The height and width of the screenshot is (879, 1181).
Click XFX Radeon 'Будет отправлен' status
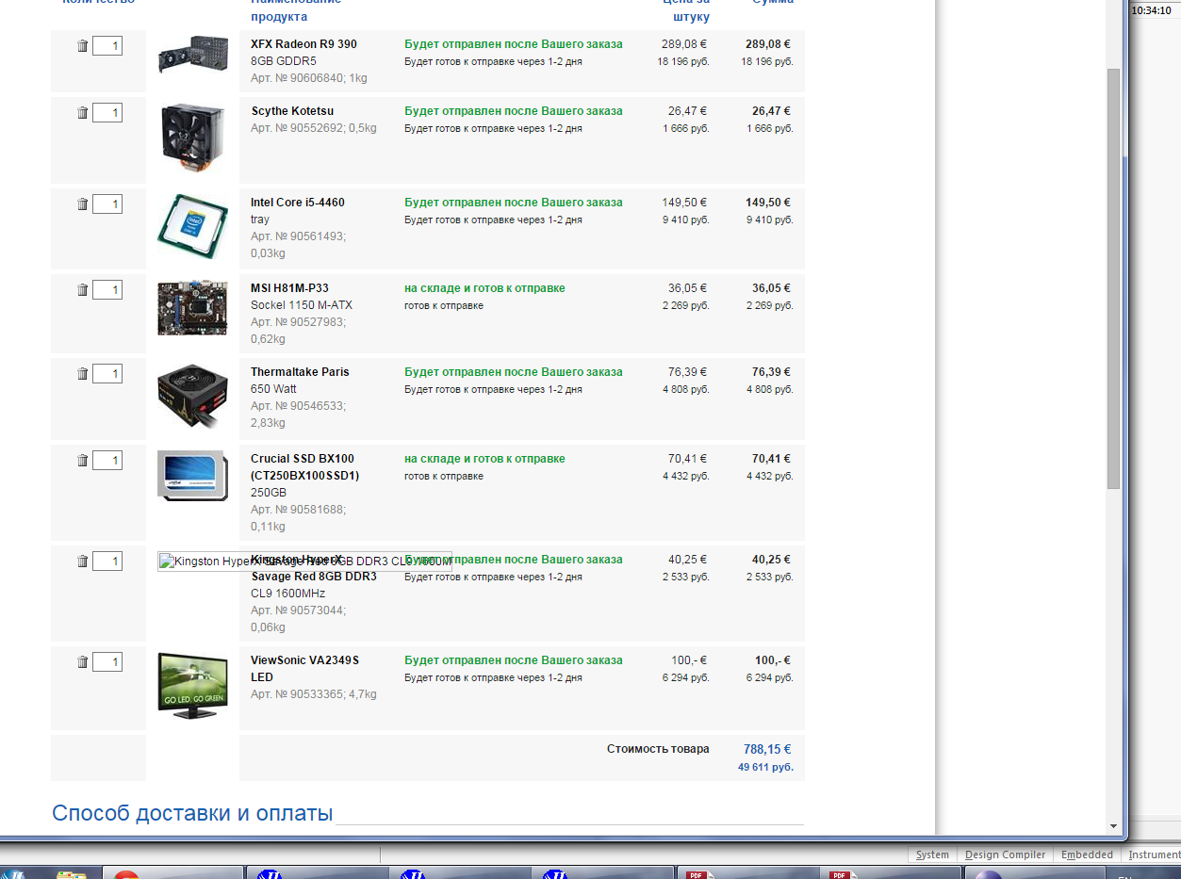(514, 44)
